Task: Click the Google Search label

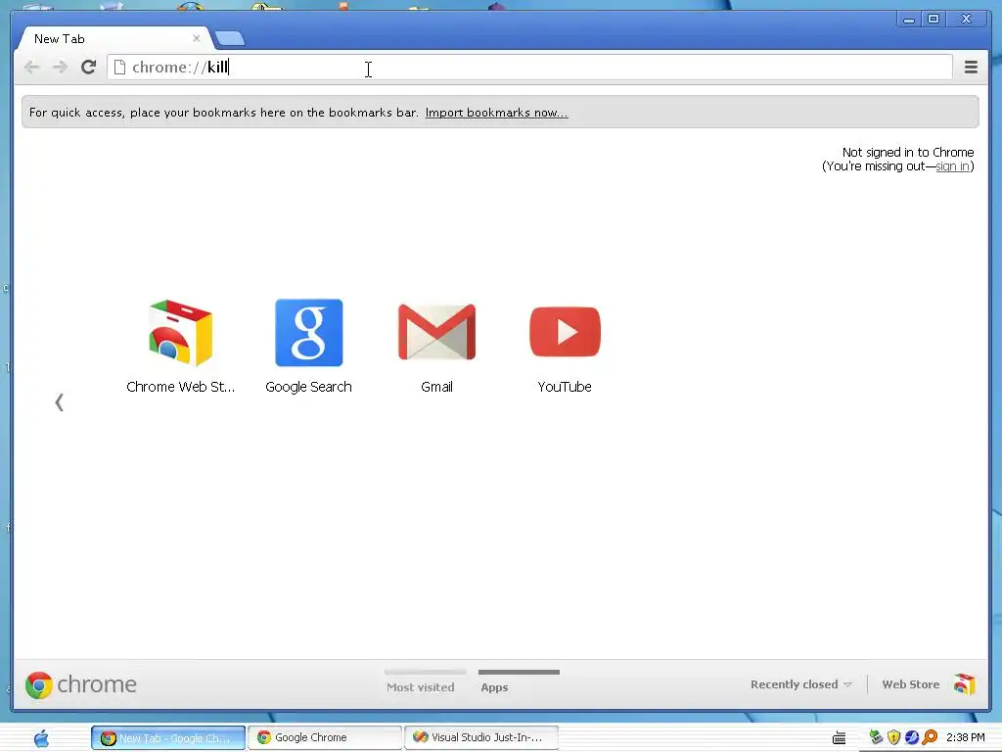Action: [x=308, y=387]
